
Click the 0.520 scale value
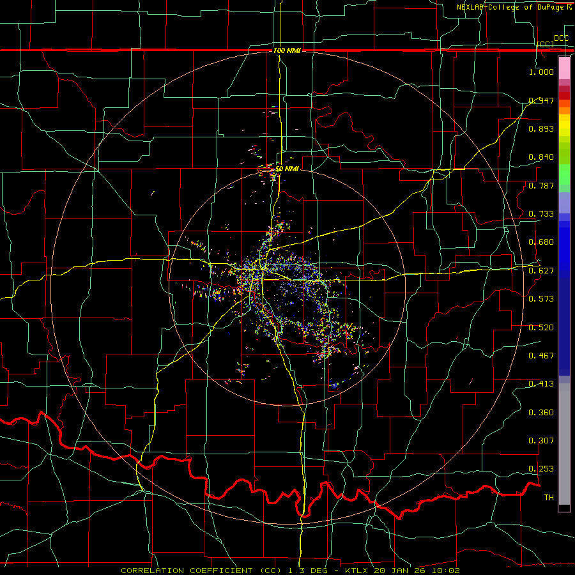point(541,328)
